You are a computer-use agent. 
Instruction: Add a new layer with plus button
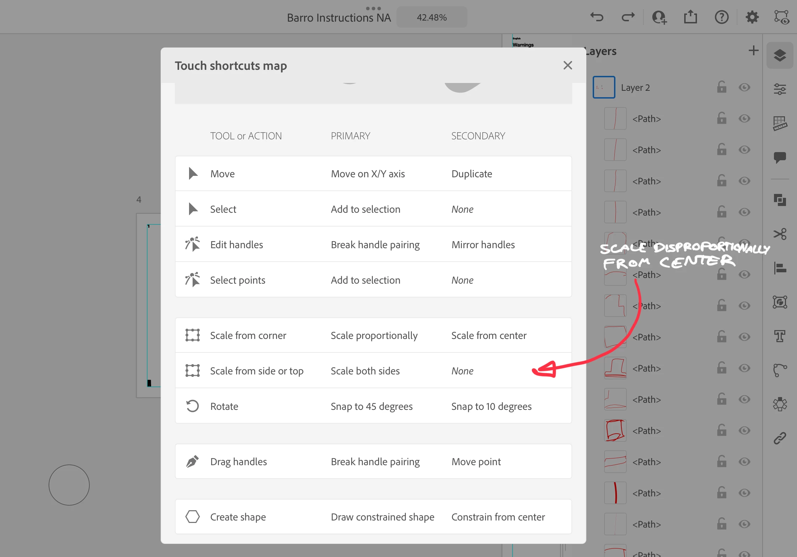[753, 51]
